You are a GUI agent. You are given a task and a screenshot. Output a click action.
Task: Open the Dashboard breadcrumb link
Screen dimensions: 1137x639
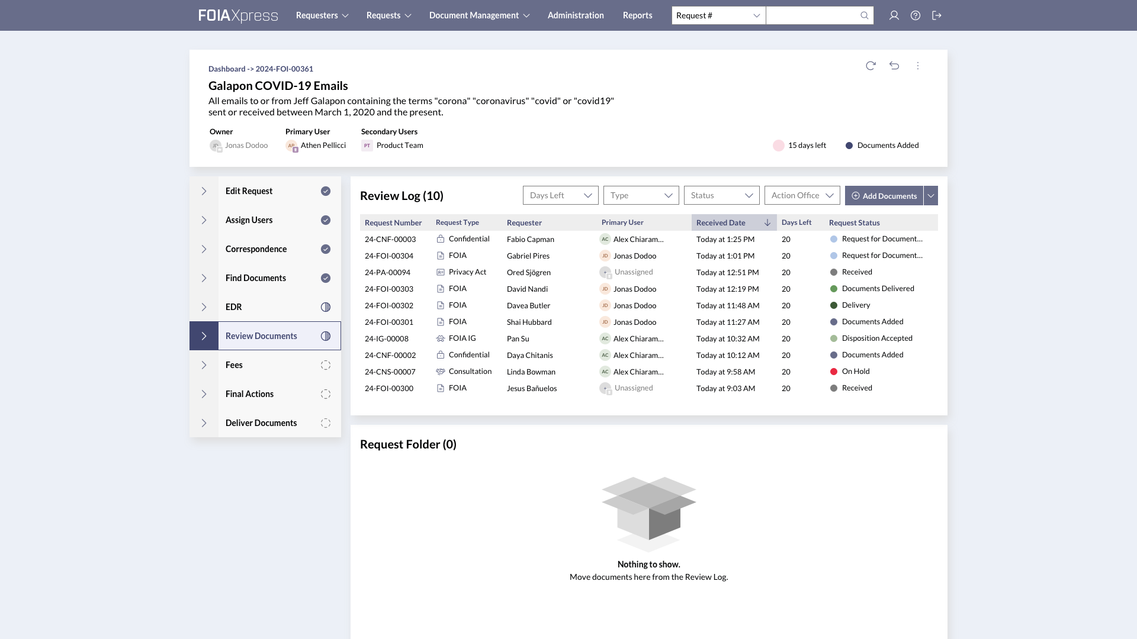click(x=227, y=69)
